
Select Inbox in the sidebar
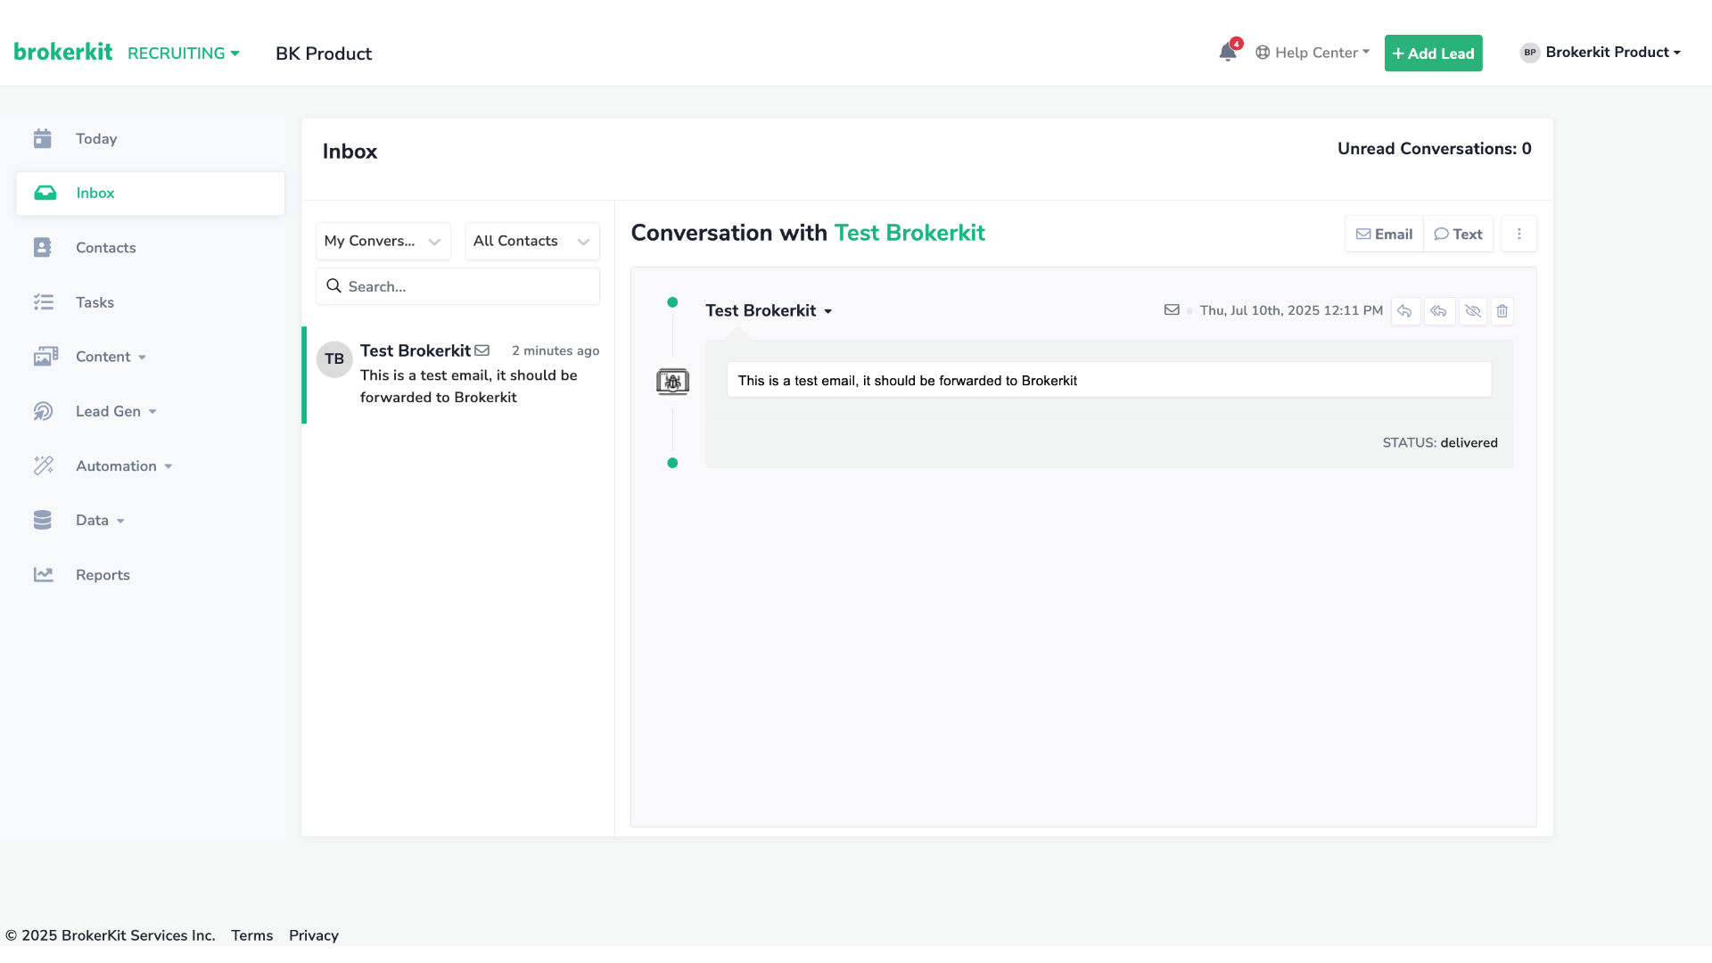150,193
